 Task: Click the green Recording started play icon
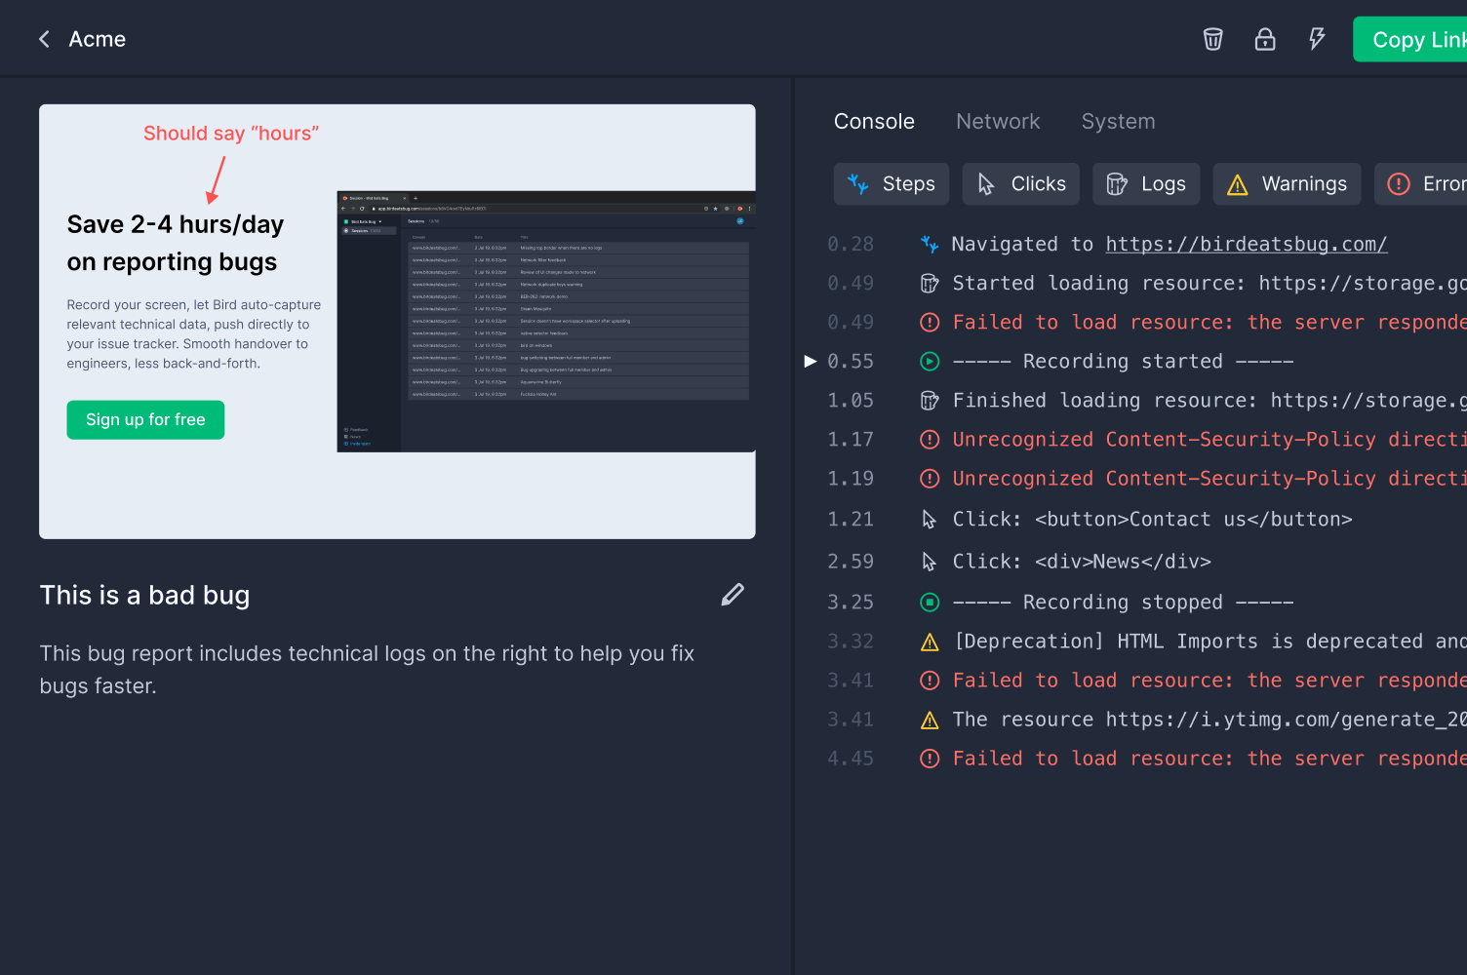tap(930, 362)
